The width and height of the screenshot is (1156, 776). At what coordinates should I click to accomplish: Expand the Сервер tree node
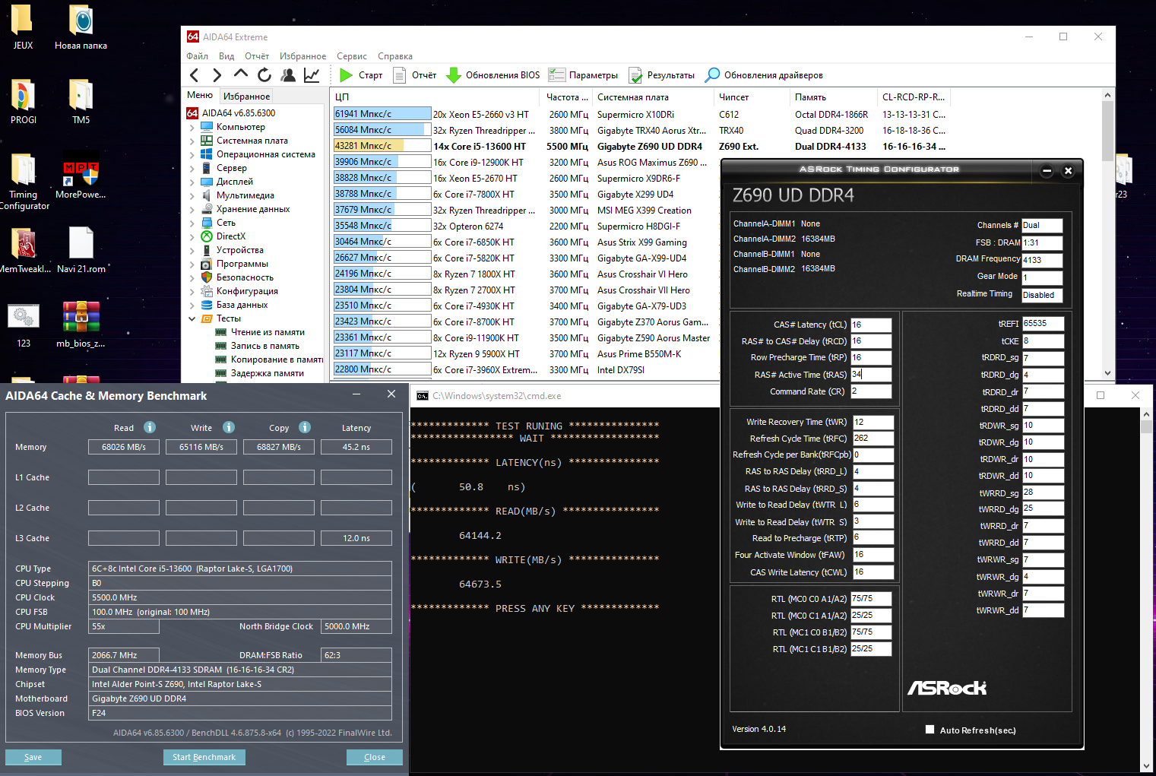click(192, 169)
